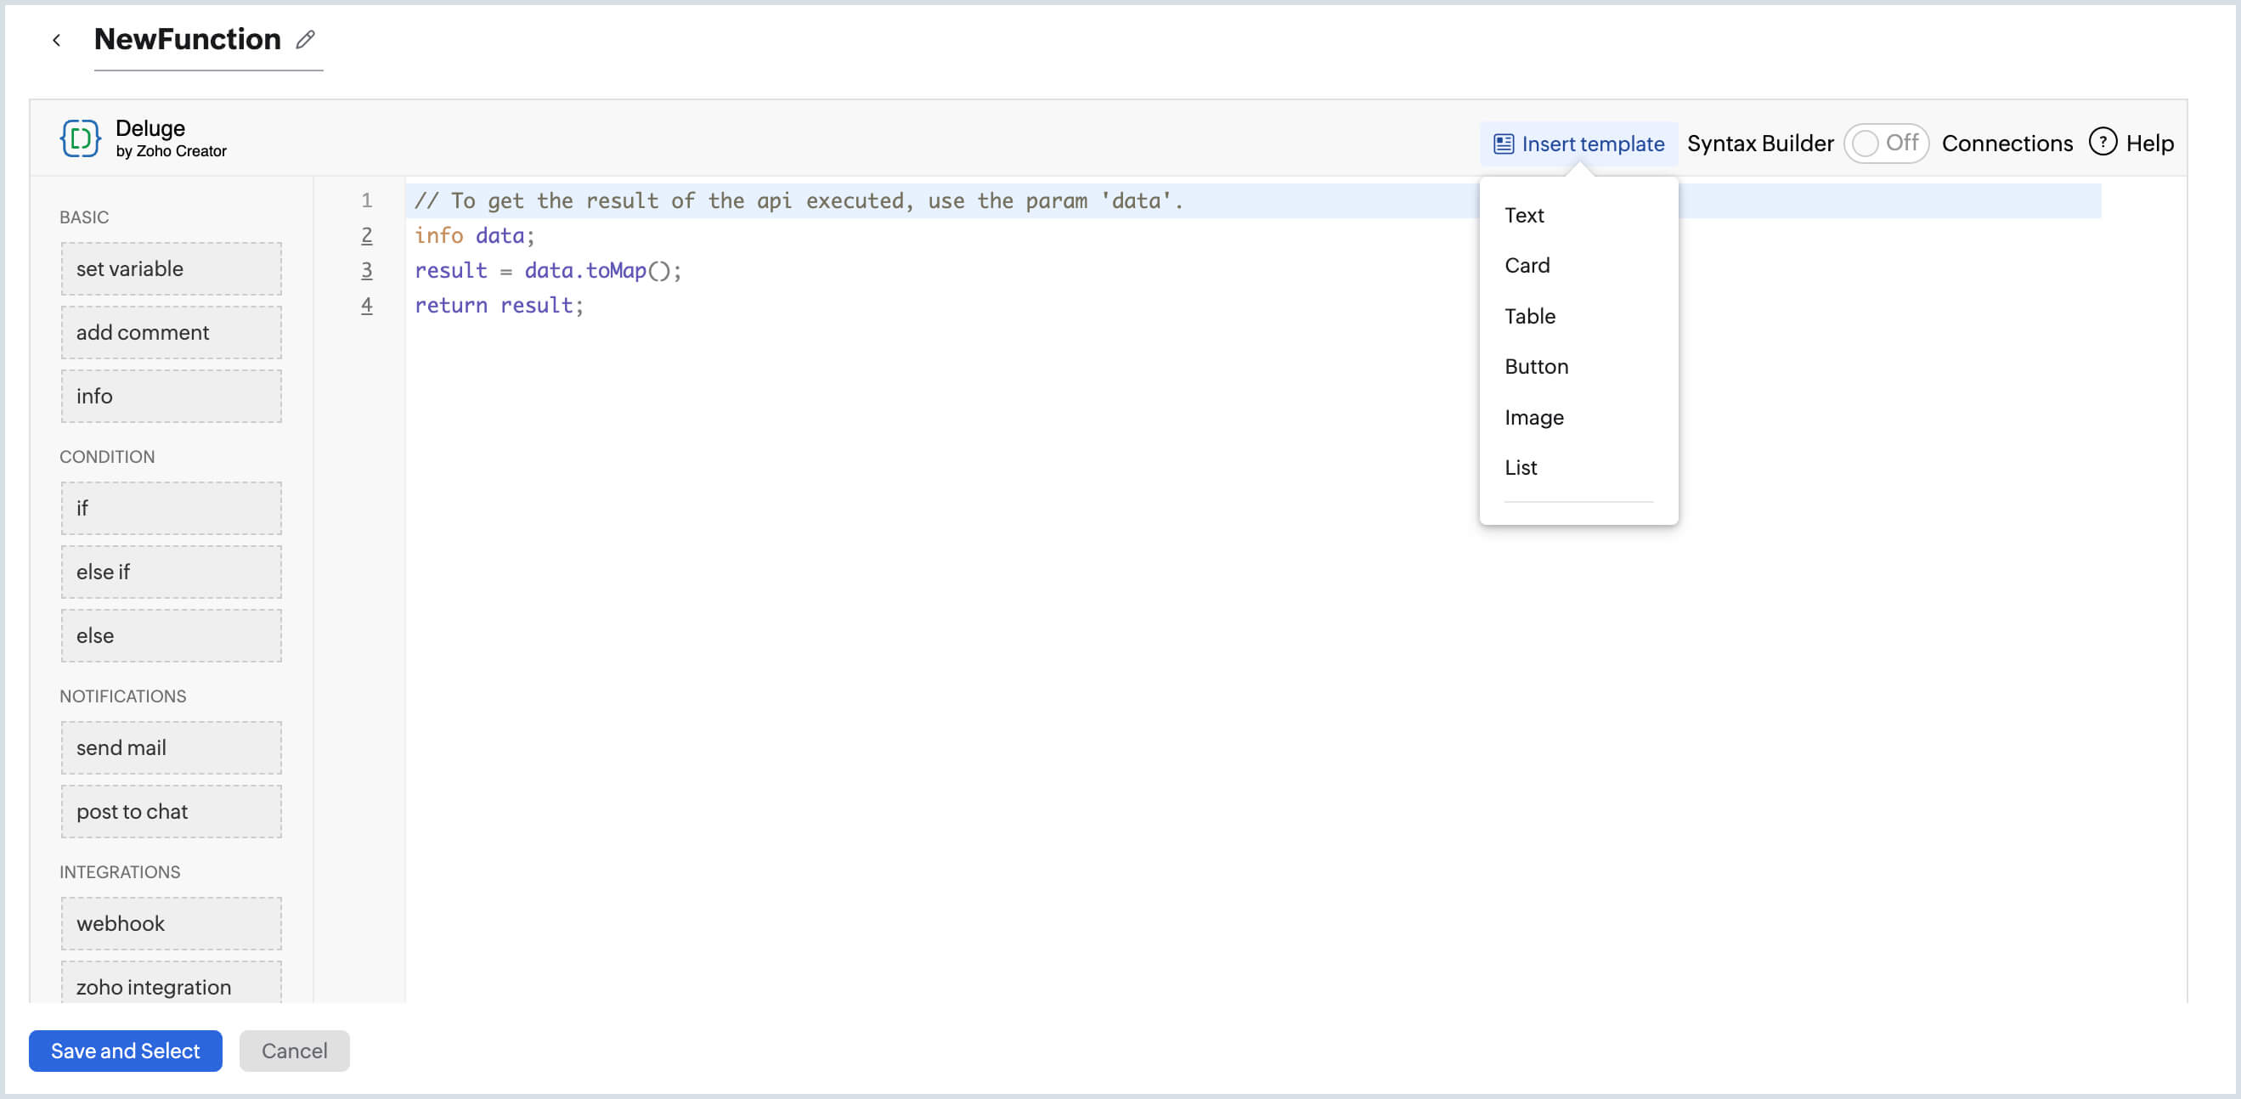Click the Help icon
This screenshot has height=1099, width=2241.
click(2103, 142)
